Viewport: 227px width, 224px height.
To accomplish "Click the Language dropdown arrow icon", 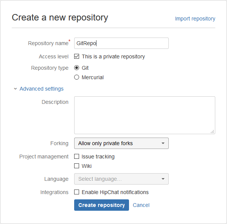I will (x=163, y=179).
